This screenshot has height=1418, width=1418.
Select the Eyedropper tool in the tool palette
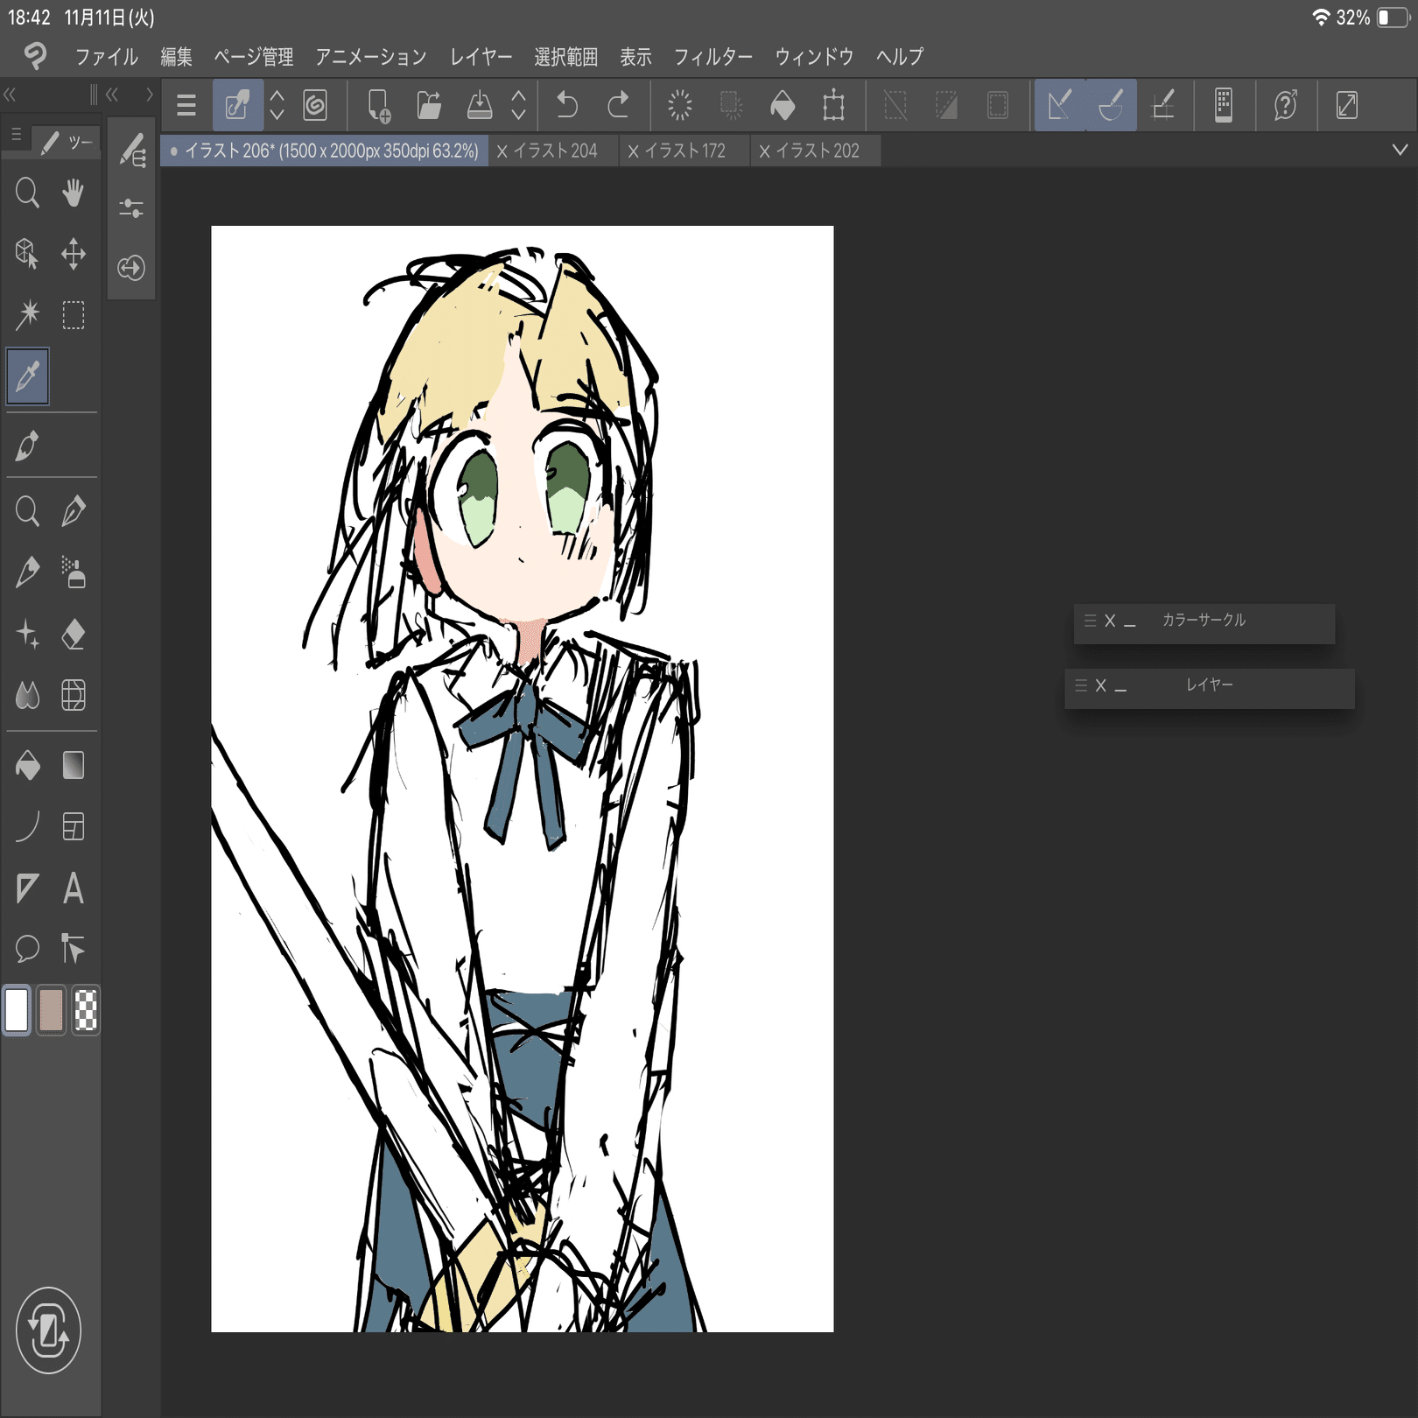pyautogui.click(x=26, y=376)
